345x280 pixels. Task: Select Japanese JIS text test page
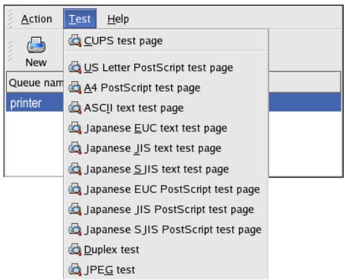(x=166, y=149)
